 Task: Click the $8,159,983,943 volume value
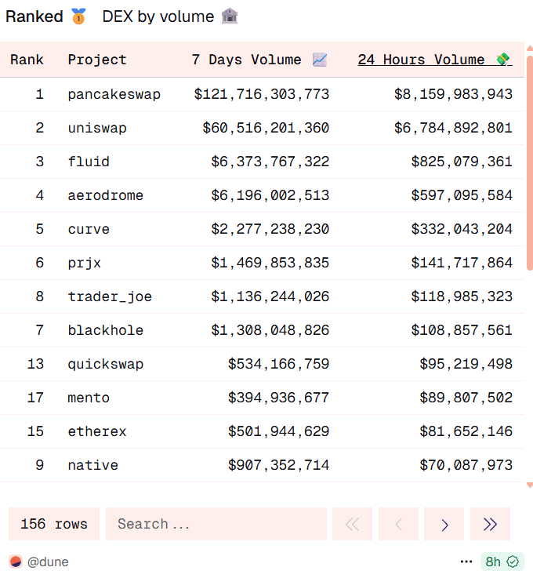[x=453, y=94]
